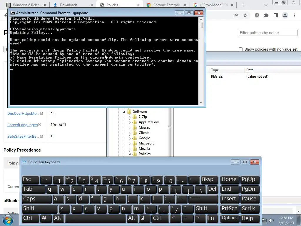Close the Policies tab
Image resolution: width=301 pixels, height=226 pixels.
[x=138, y=5]
